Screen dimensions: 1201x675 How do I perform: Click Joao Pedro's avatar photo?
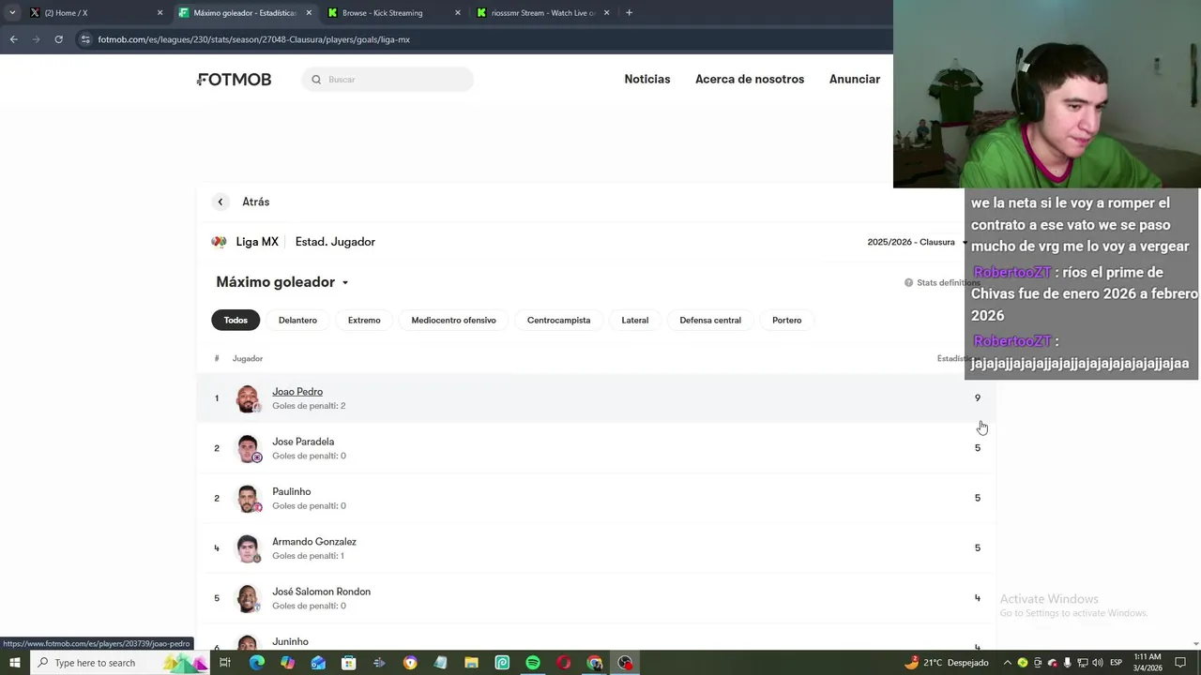pos(248,398)
